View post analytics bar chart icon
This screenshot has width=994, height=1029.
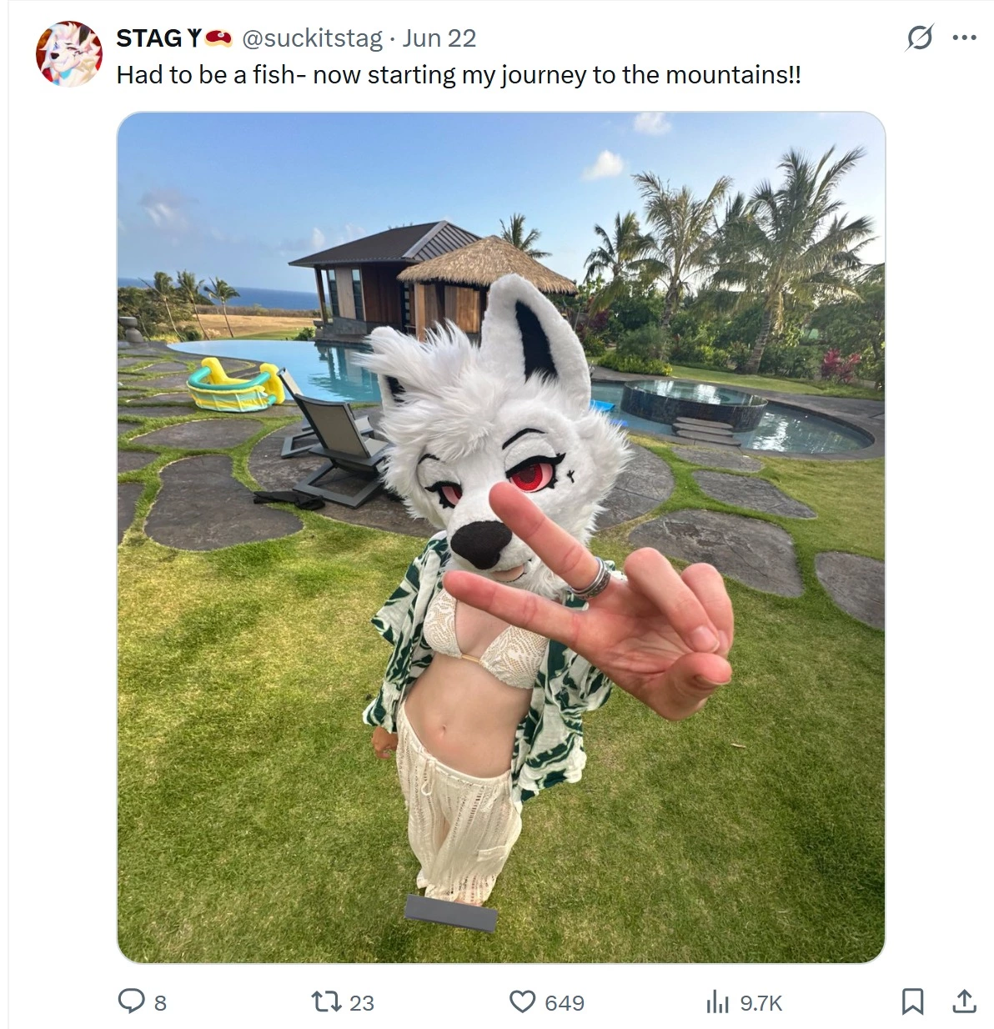coord(717,1001)
